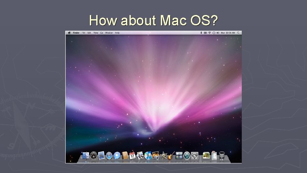Launch GarageBand guitar icon
307x173 pixels.
(171, 156)
